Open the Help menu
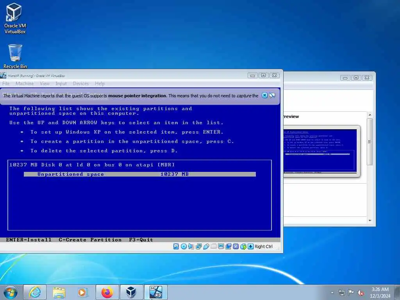This screenshot has height=300, width=400. (100, 84)
